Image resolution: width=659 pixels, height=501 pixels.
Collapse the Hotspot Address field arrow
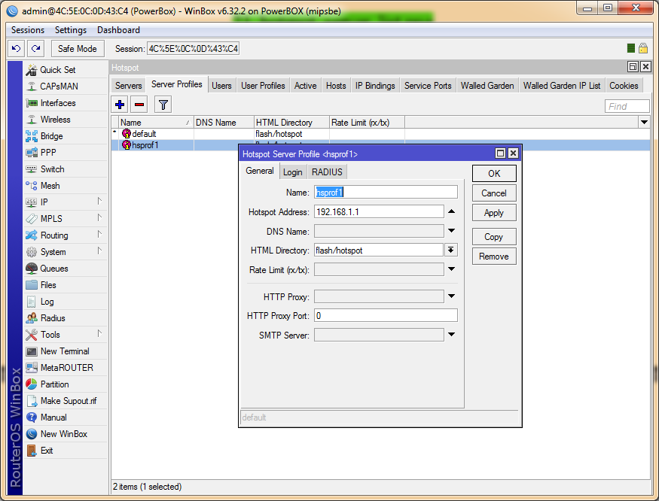point(452,212)
